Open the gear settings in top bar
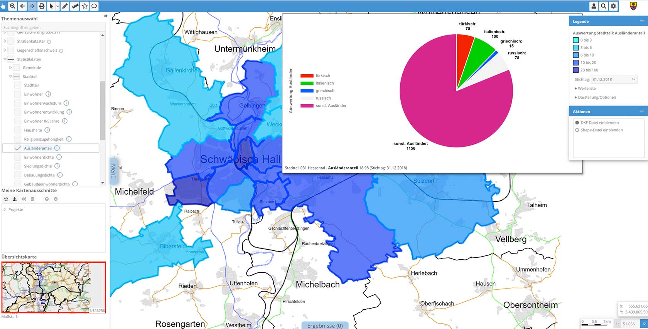648x329 pixels. point(613,6)
